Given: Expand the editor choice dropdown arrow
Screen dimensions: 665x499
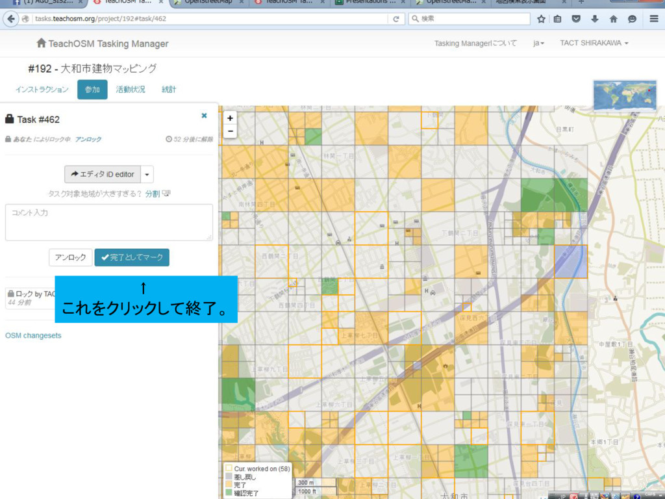Looking at the screenshot, I should 147,174.
